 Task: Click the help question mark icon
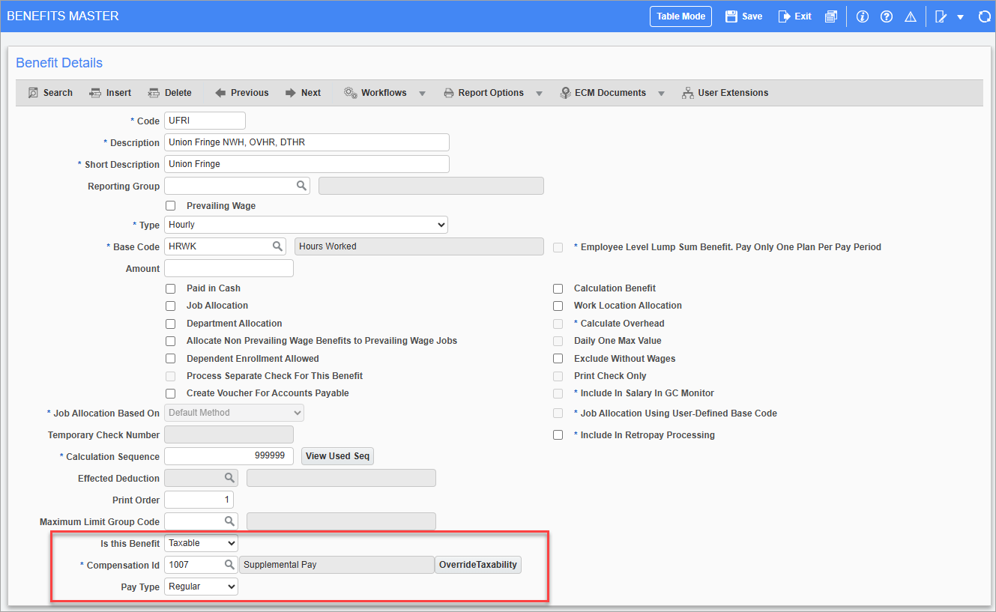point(887,16)
